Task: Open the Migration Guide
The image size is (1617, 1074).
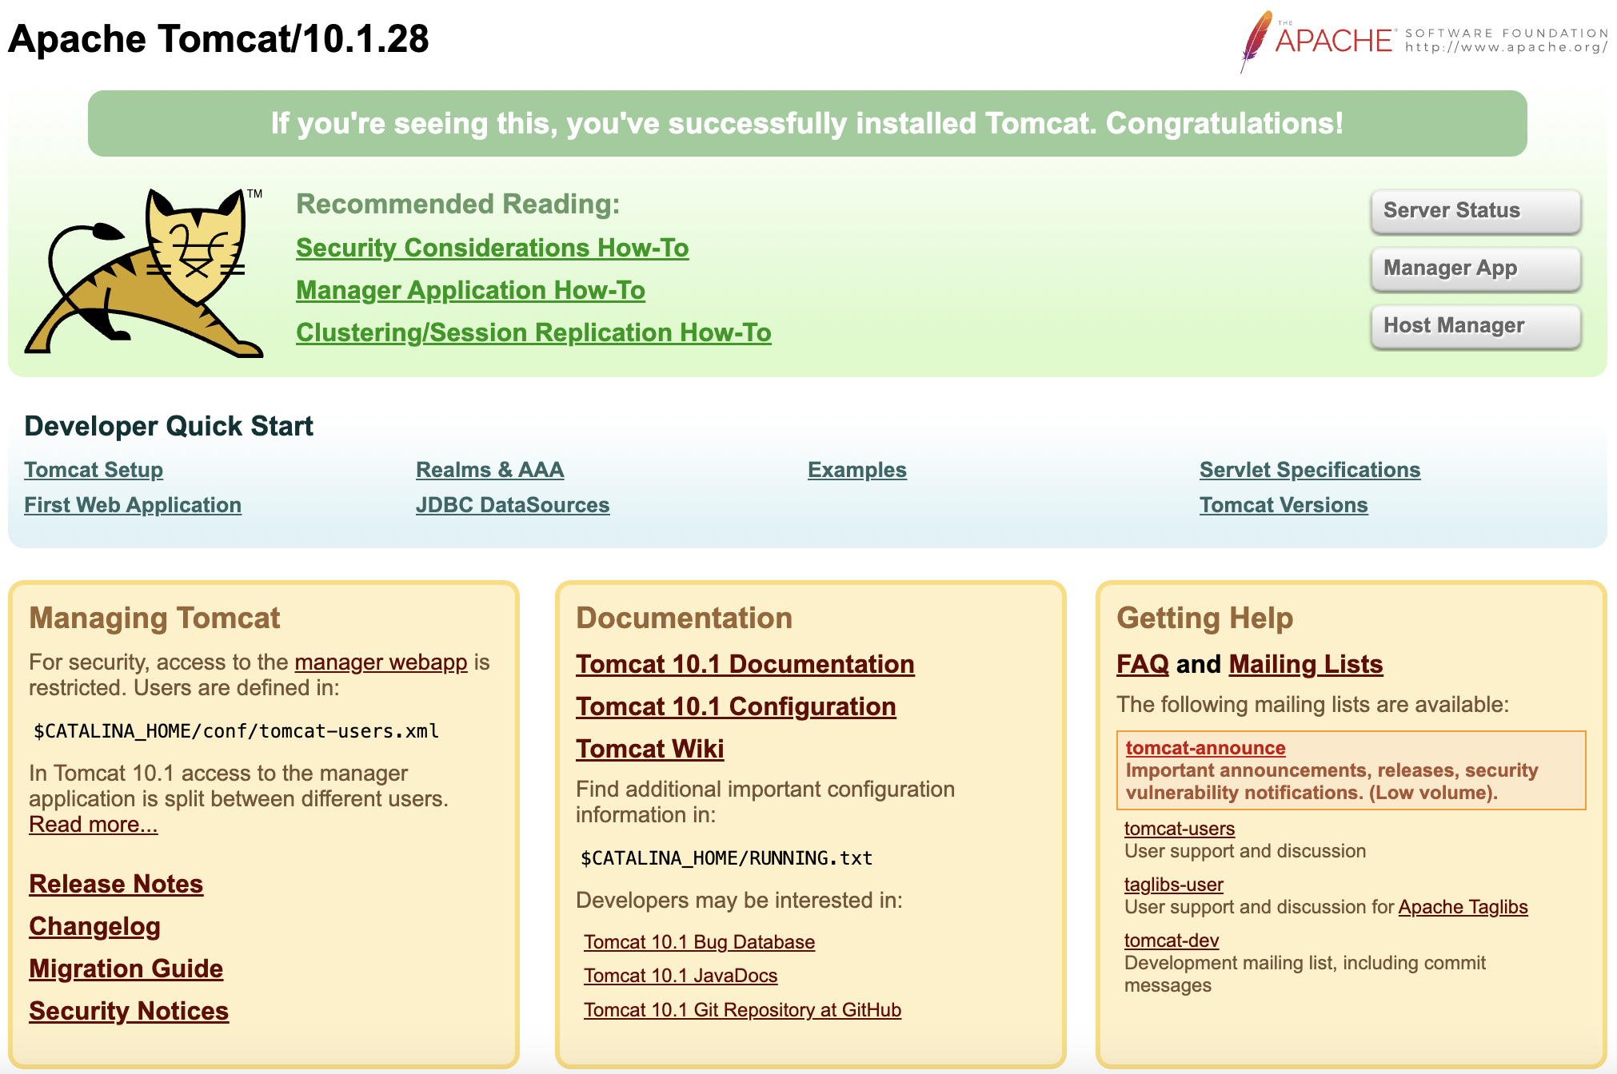Action: [126, 969]
